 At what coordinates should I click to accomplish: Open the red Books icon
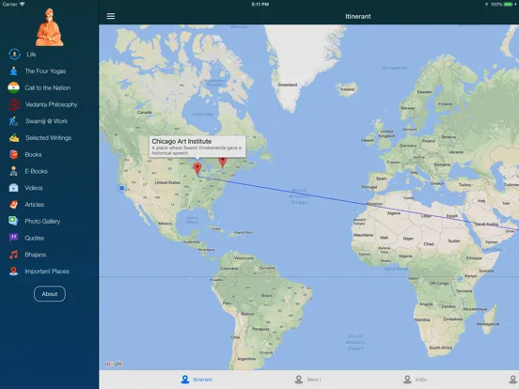point(13,154)
